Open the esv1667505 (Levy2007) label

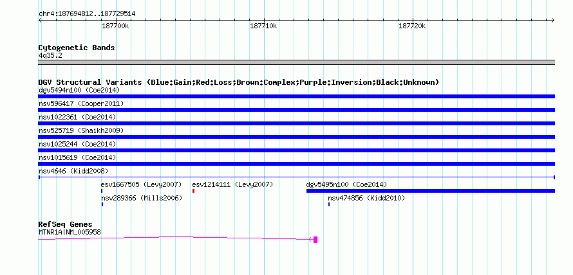(x=141, y=184)
